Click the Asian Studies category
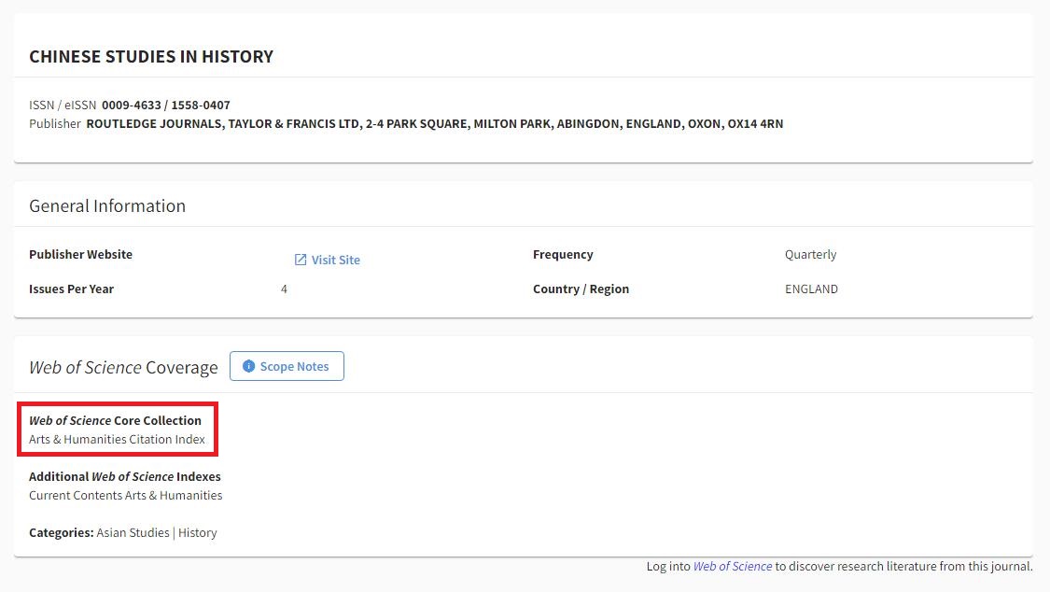Screen dimensions: 1050x592 pyautogui.click(x=133, y=532)
